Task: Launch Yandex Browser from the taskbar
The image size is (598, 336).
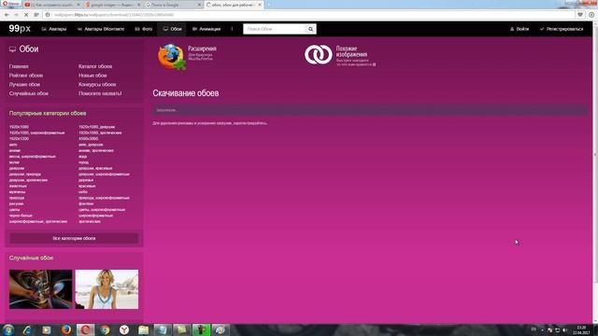Action: [x=124, y=329]
